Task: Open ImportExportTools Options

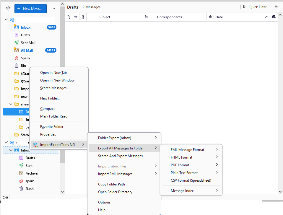Action: pos(124,202)
